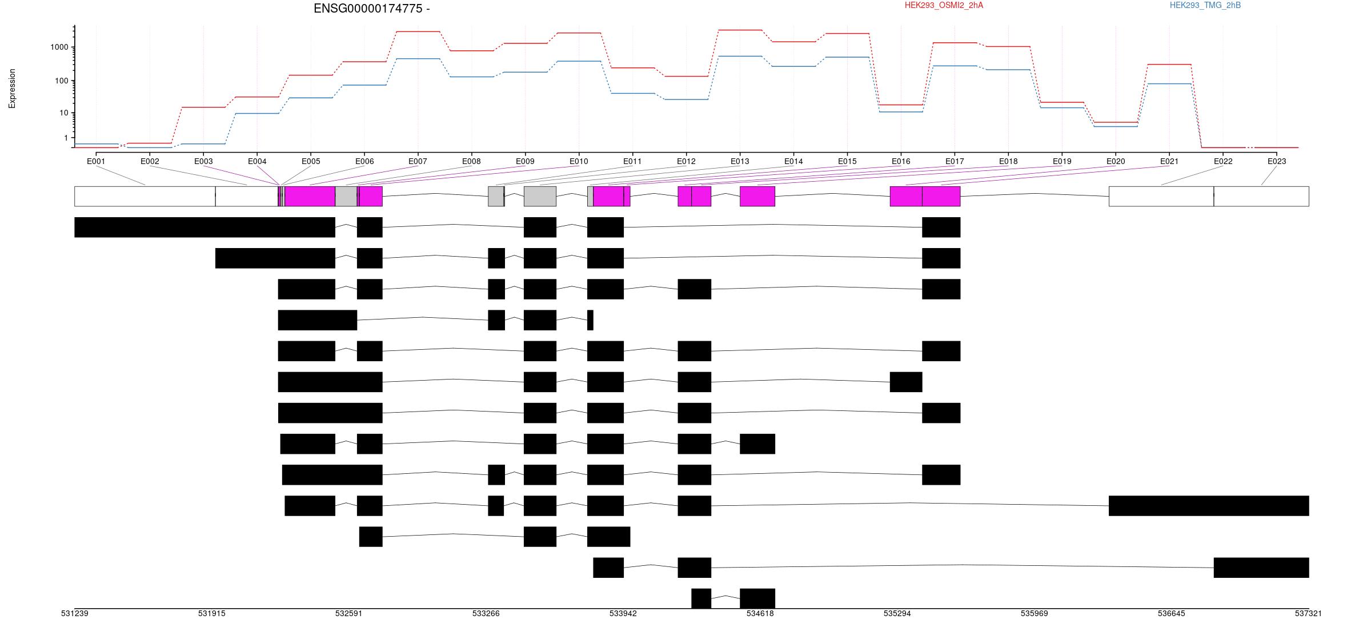Screen dimensions: 1371x623
Task: Click genomic coordinate 535969
Action: click(1035, 613)
